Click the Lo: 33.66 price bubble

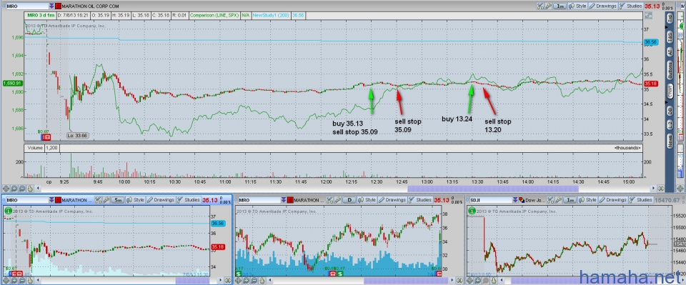pyautogui.click(x=77, y=136)
